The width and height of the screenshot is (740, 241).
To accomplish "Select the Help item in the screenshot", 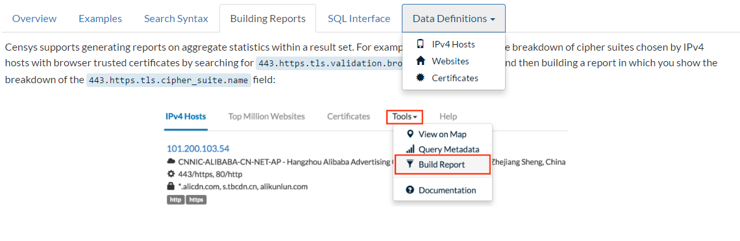I will click(x=448, y=116).
